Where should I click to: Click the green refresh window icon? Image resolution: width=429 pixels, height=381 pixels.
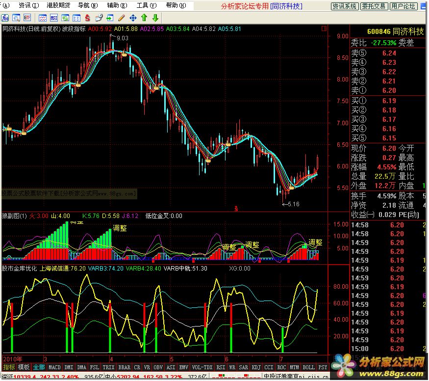pos(65,18)
